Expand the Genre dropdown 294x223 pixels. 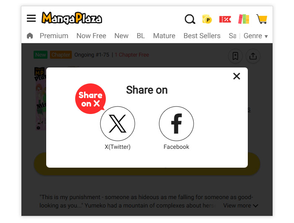pos(255,36)
